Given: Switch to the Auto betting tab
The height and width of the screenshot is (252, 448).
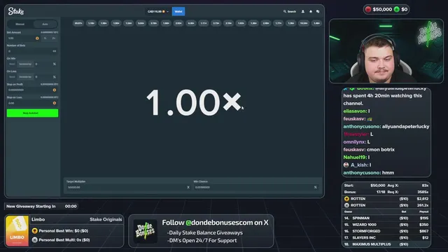Looking at the screenshot, I should 45,24.
